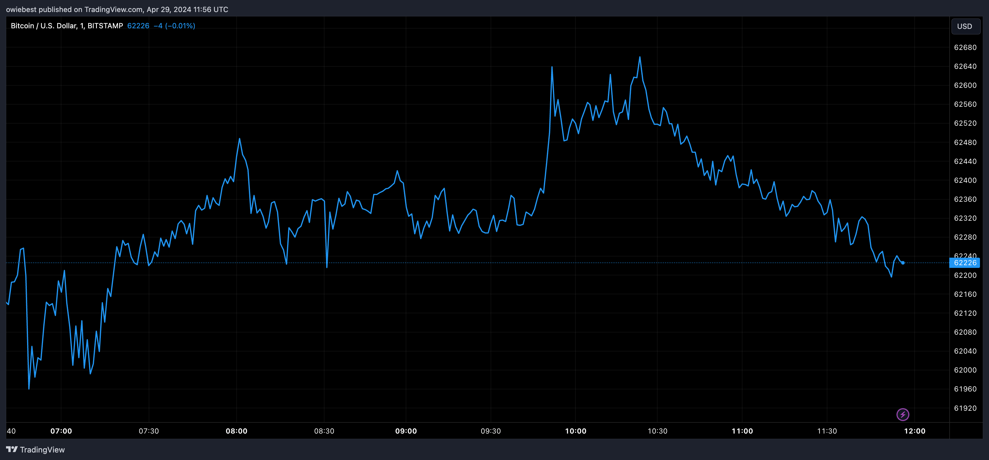Click the TradingView logo

point(35,450)
